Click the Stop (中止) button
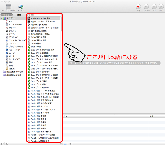165x145 pixels. click(x=154, y=7)
